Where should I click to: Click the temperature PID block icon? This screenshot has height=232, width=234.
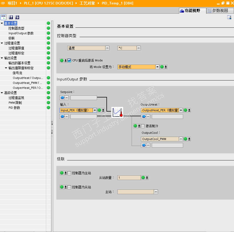[x=117, y=112]
